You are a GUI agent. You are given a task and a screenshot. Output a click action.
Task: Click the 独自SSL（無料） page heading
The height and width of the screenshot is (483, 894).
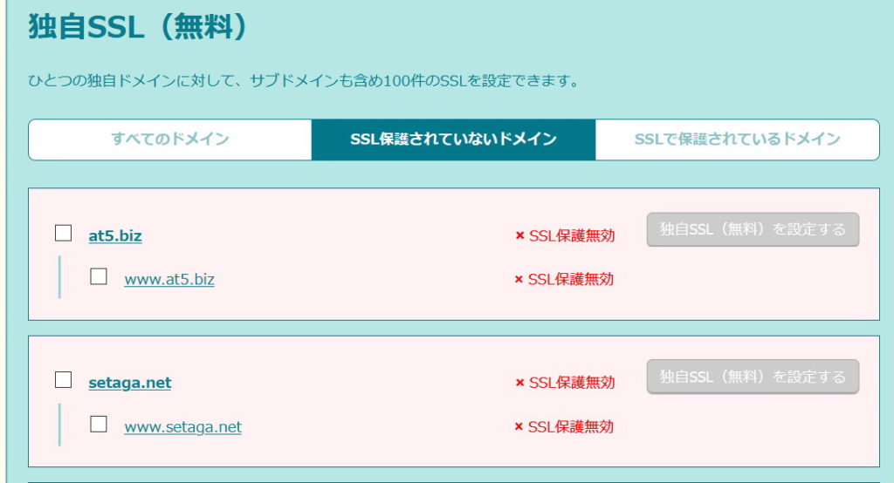click(x=139, y=27)
